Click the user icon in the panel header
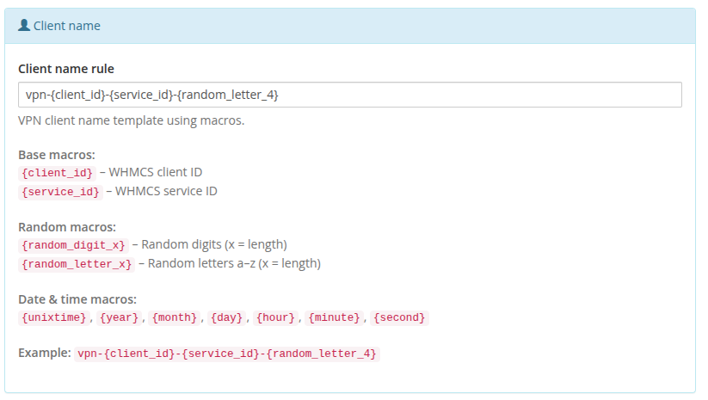This screenshot has width=708, height=400. click(x=24, y=26)
